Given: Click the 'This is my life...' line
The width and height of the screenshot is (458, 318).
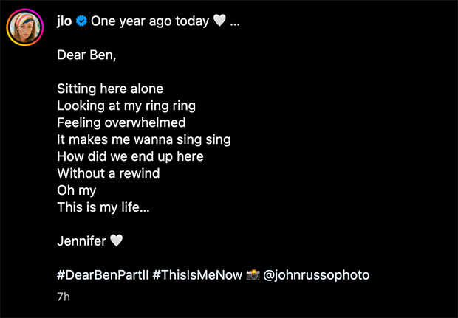Looking at the screenshot, I should coord(103,208).
